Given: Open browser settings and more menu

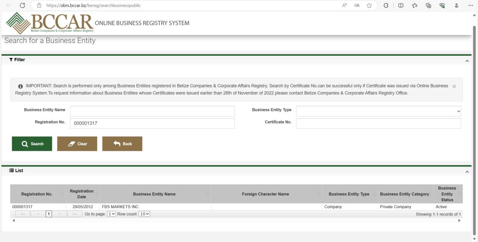Looking at the screenshot, I should [x=470, y=6].
